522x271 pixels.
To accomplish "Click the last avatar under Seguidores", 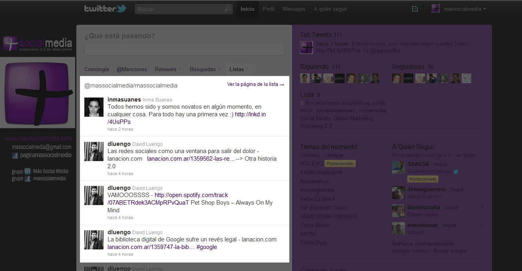I will tap(466, 78).
